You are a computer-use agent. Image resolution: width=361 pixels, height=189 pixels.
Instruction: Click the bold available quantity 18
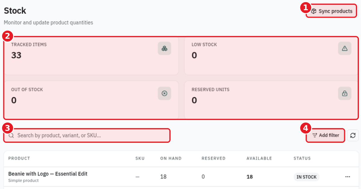(250, 177)
